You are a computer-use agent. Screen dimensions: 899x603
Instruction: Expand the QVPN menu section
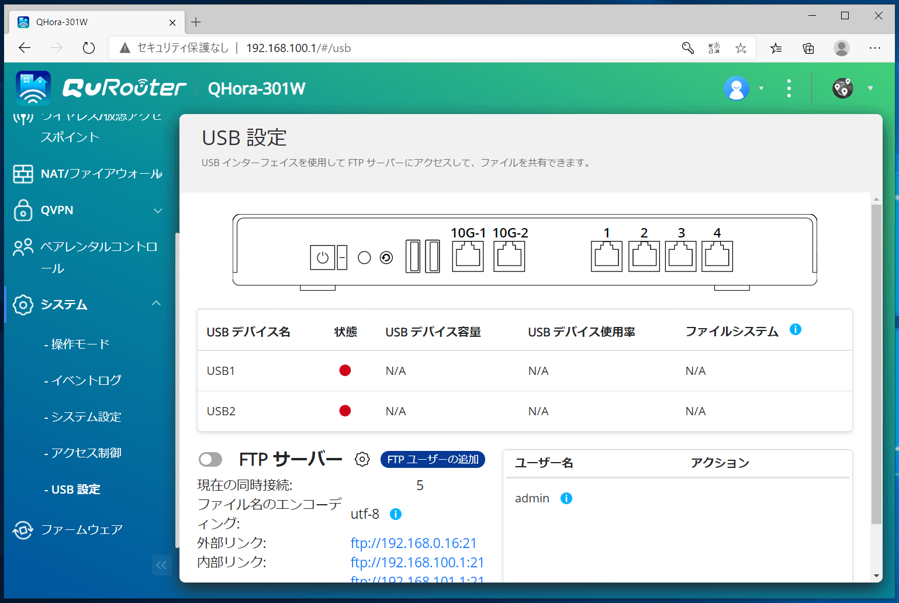point(158,211)
